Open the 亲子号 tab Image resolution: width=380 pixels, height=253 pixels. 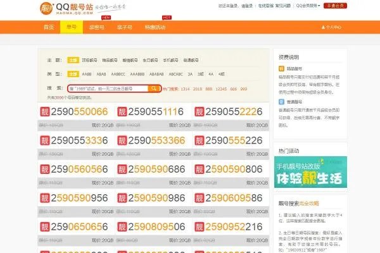pyautogui.click(x=125, y=27)
